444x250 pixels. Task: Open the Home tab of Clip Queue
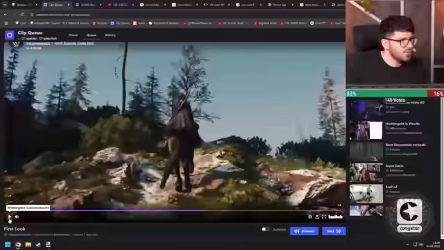73,35
